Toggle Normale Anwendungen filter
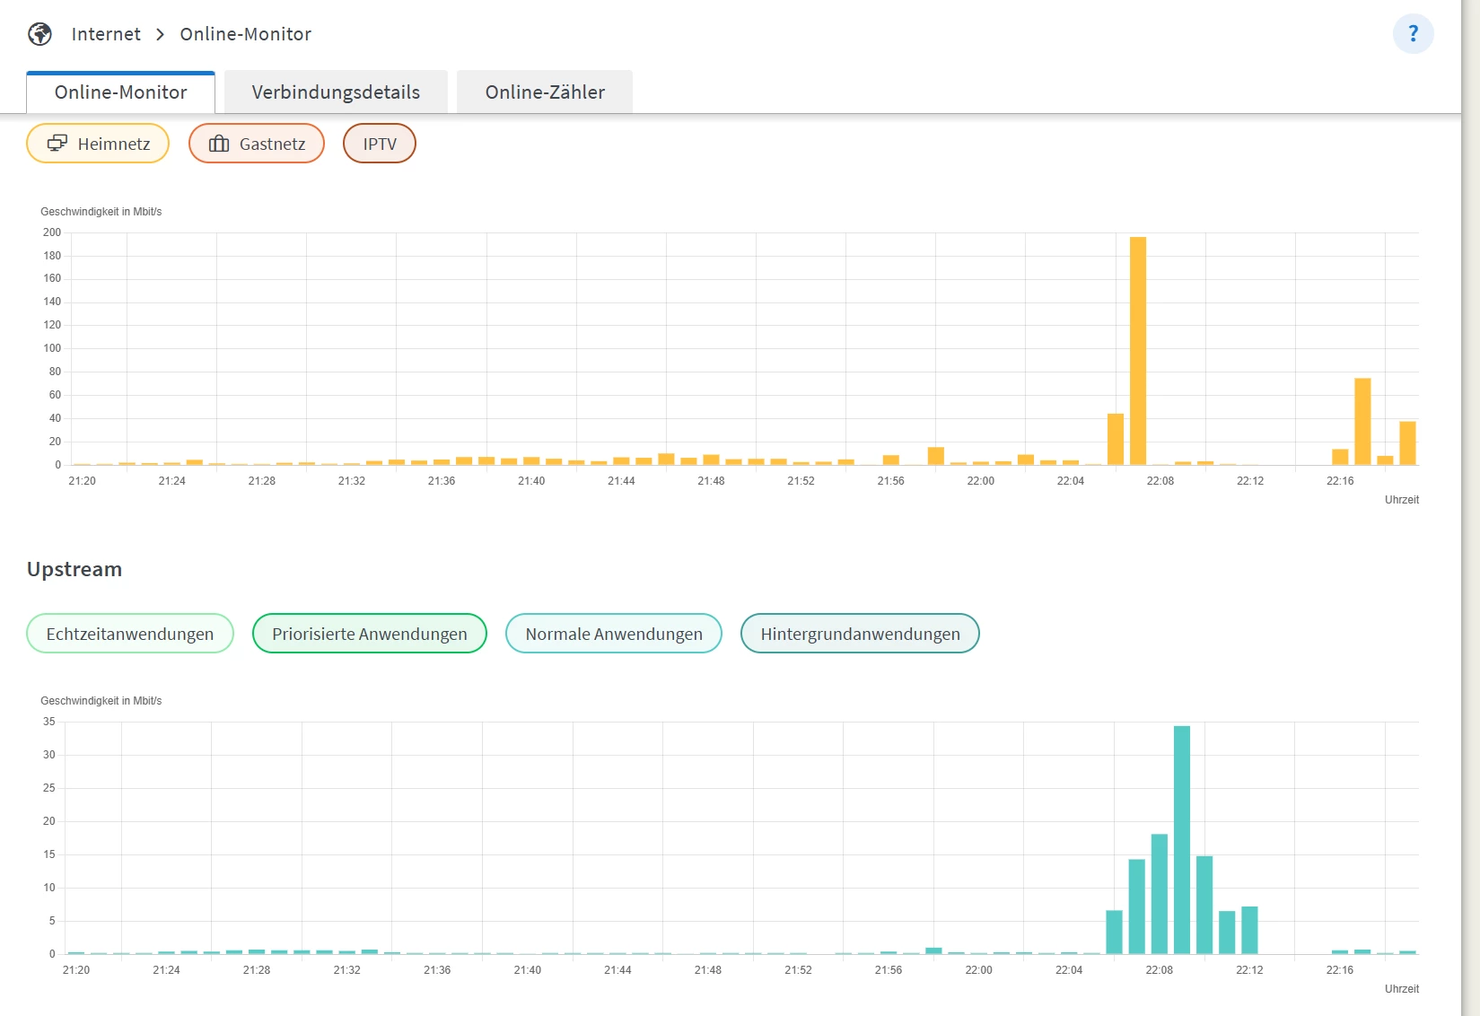The height and width of the screenshot is (1016, 1480). (x=614, y=634)
